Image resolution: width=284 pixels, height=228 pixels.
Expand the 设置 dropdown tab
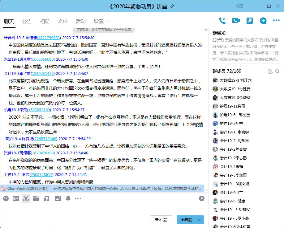tap(101, 21)
